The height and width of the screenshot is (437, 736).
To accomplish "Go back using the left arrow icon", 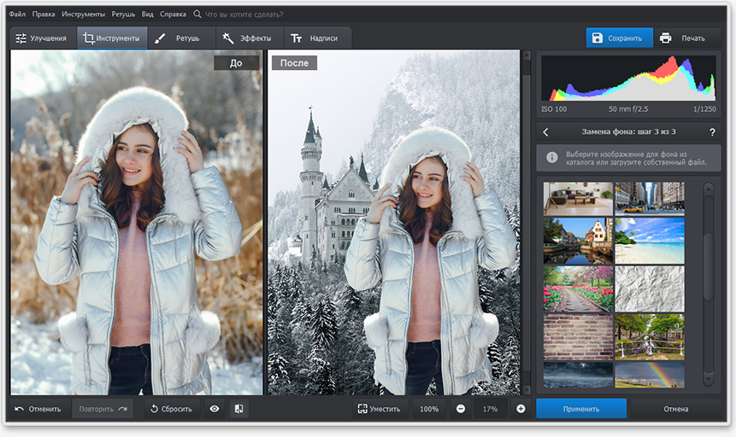I will pyautogui.click(x=546, y=132).
